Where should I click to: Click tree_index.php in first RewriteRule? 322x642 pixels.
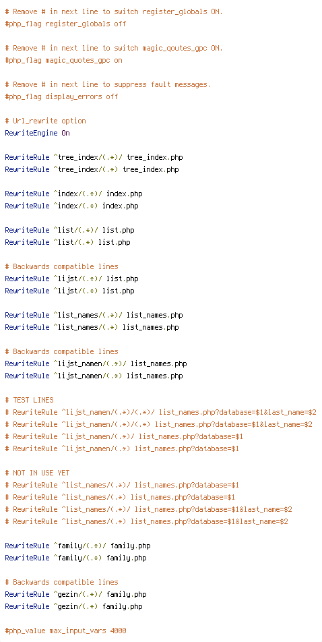tap(155, 157)
